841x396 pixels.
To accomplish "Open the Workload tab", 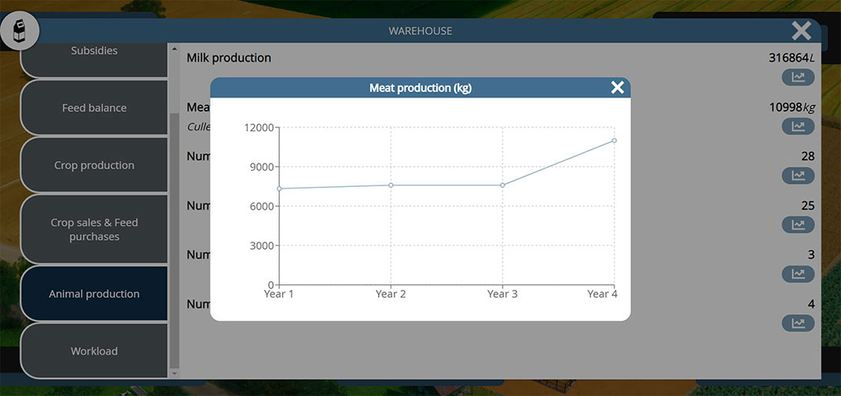I will (x=94, y=351).
